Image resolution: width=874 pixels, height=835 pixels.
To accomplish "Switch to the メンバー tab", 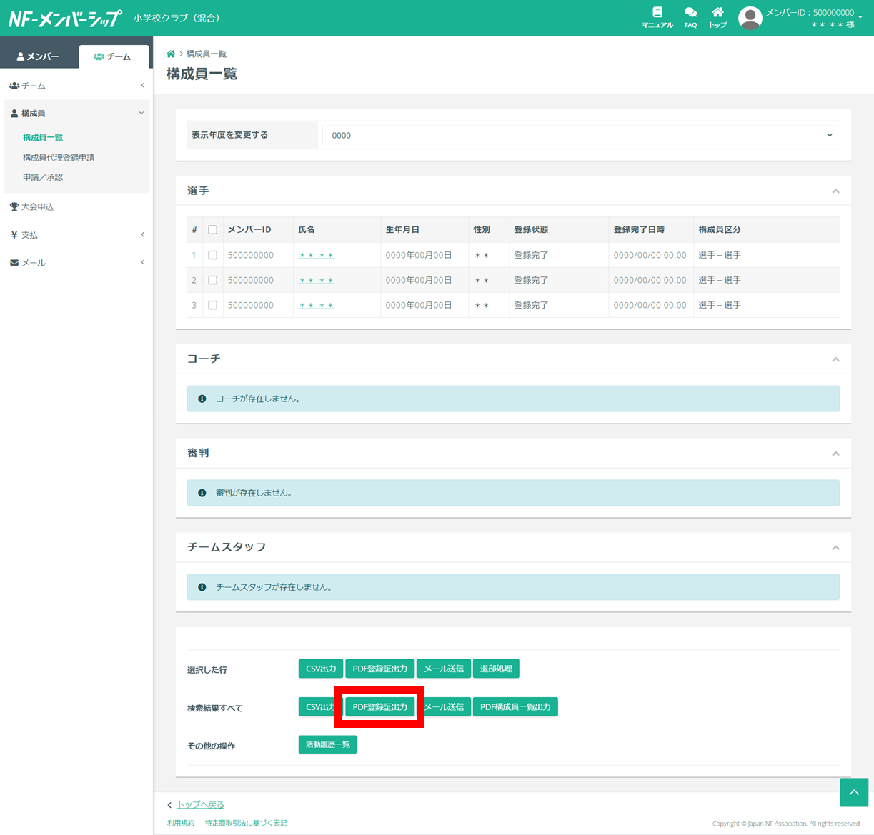I will [39, 56].
